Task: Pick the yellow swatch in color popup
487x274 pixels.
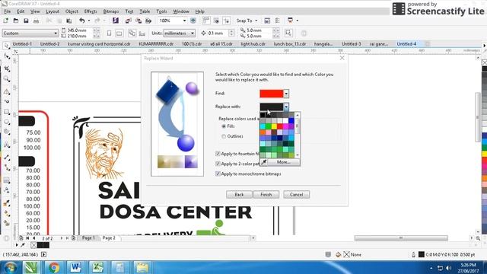Action: tap(274, 126)
